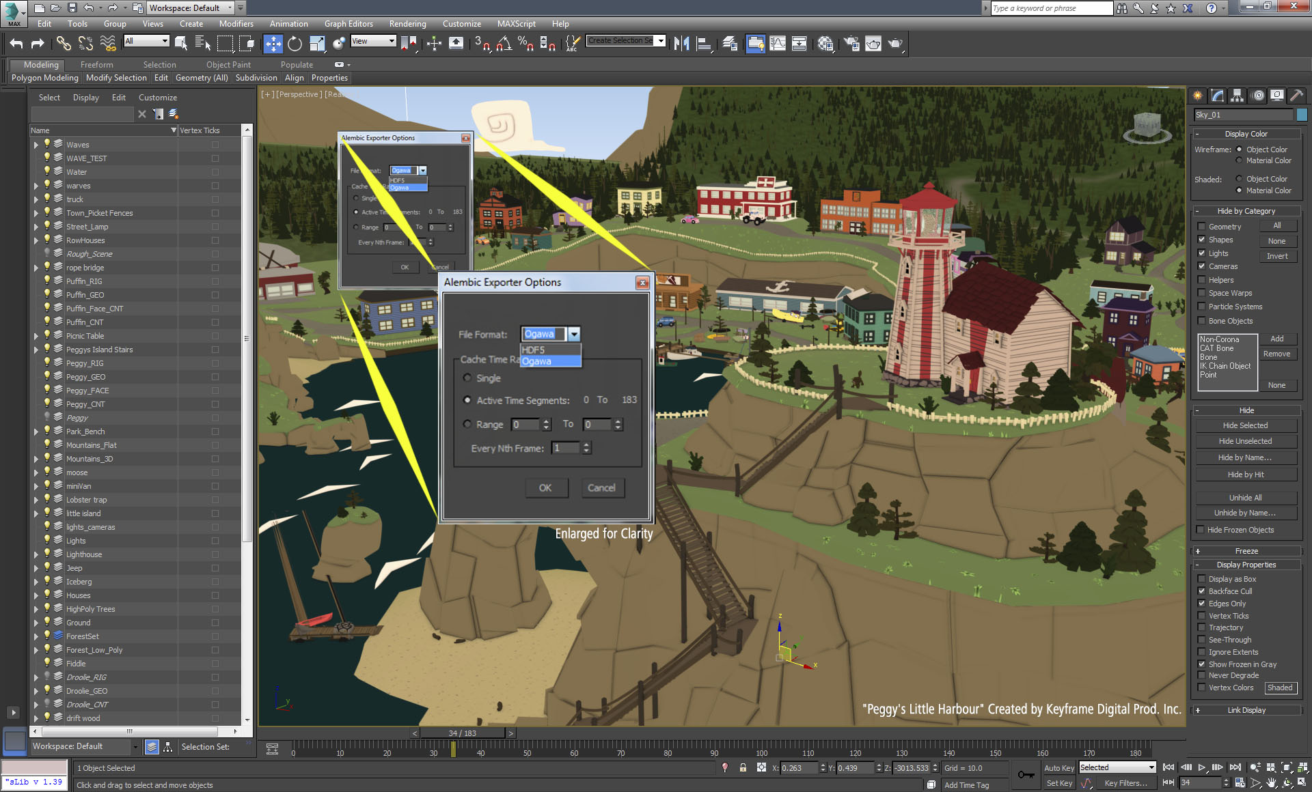Viewport: 1312px width, 792px height.
Task: Open the Modifiers menu
Action: click(x=236, y=23)
